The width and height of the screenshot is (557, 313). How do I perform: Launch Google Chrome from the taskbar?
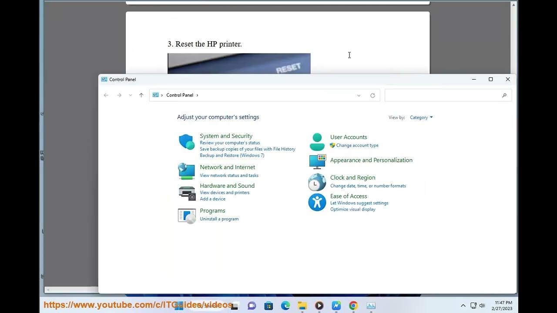[x=353, y=306]
